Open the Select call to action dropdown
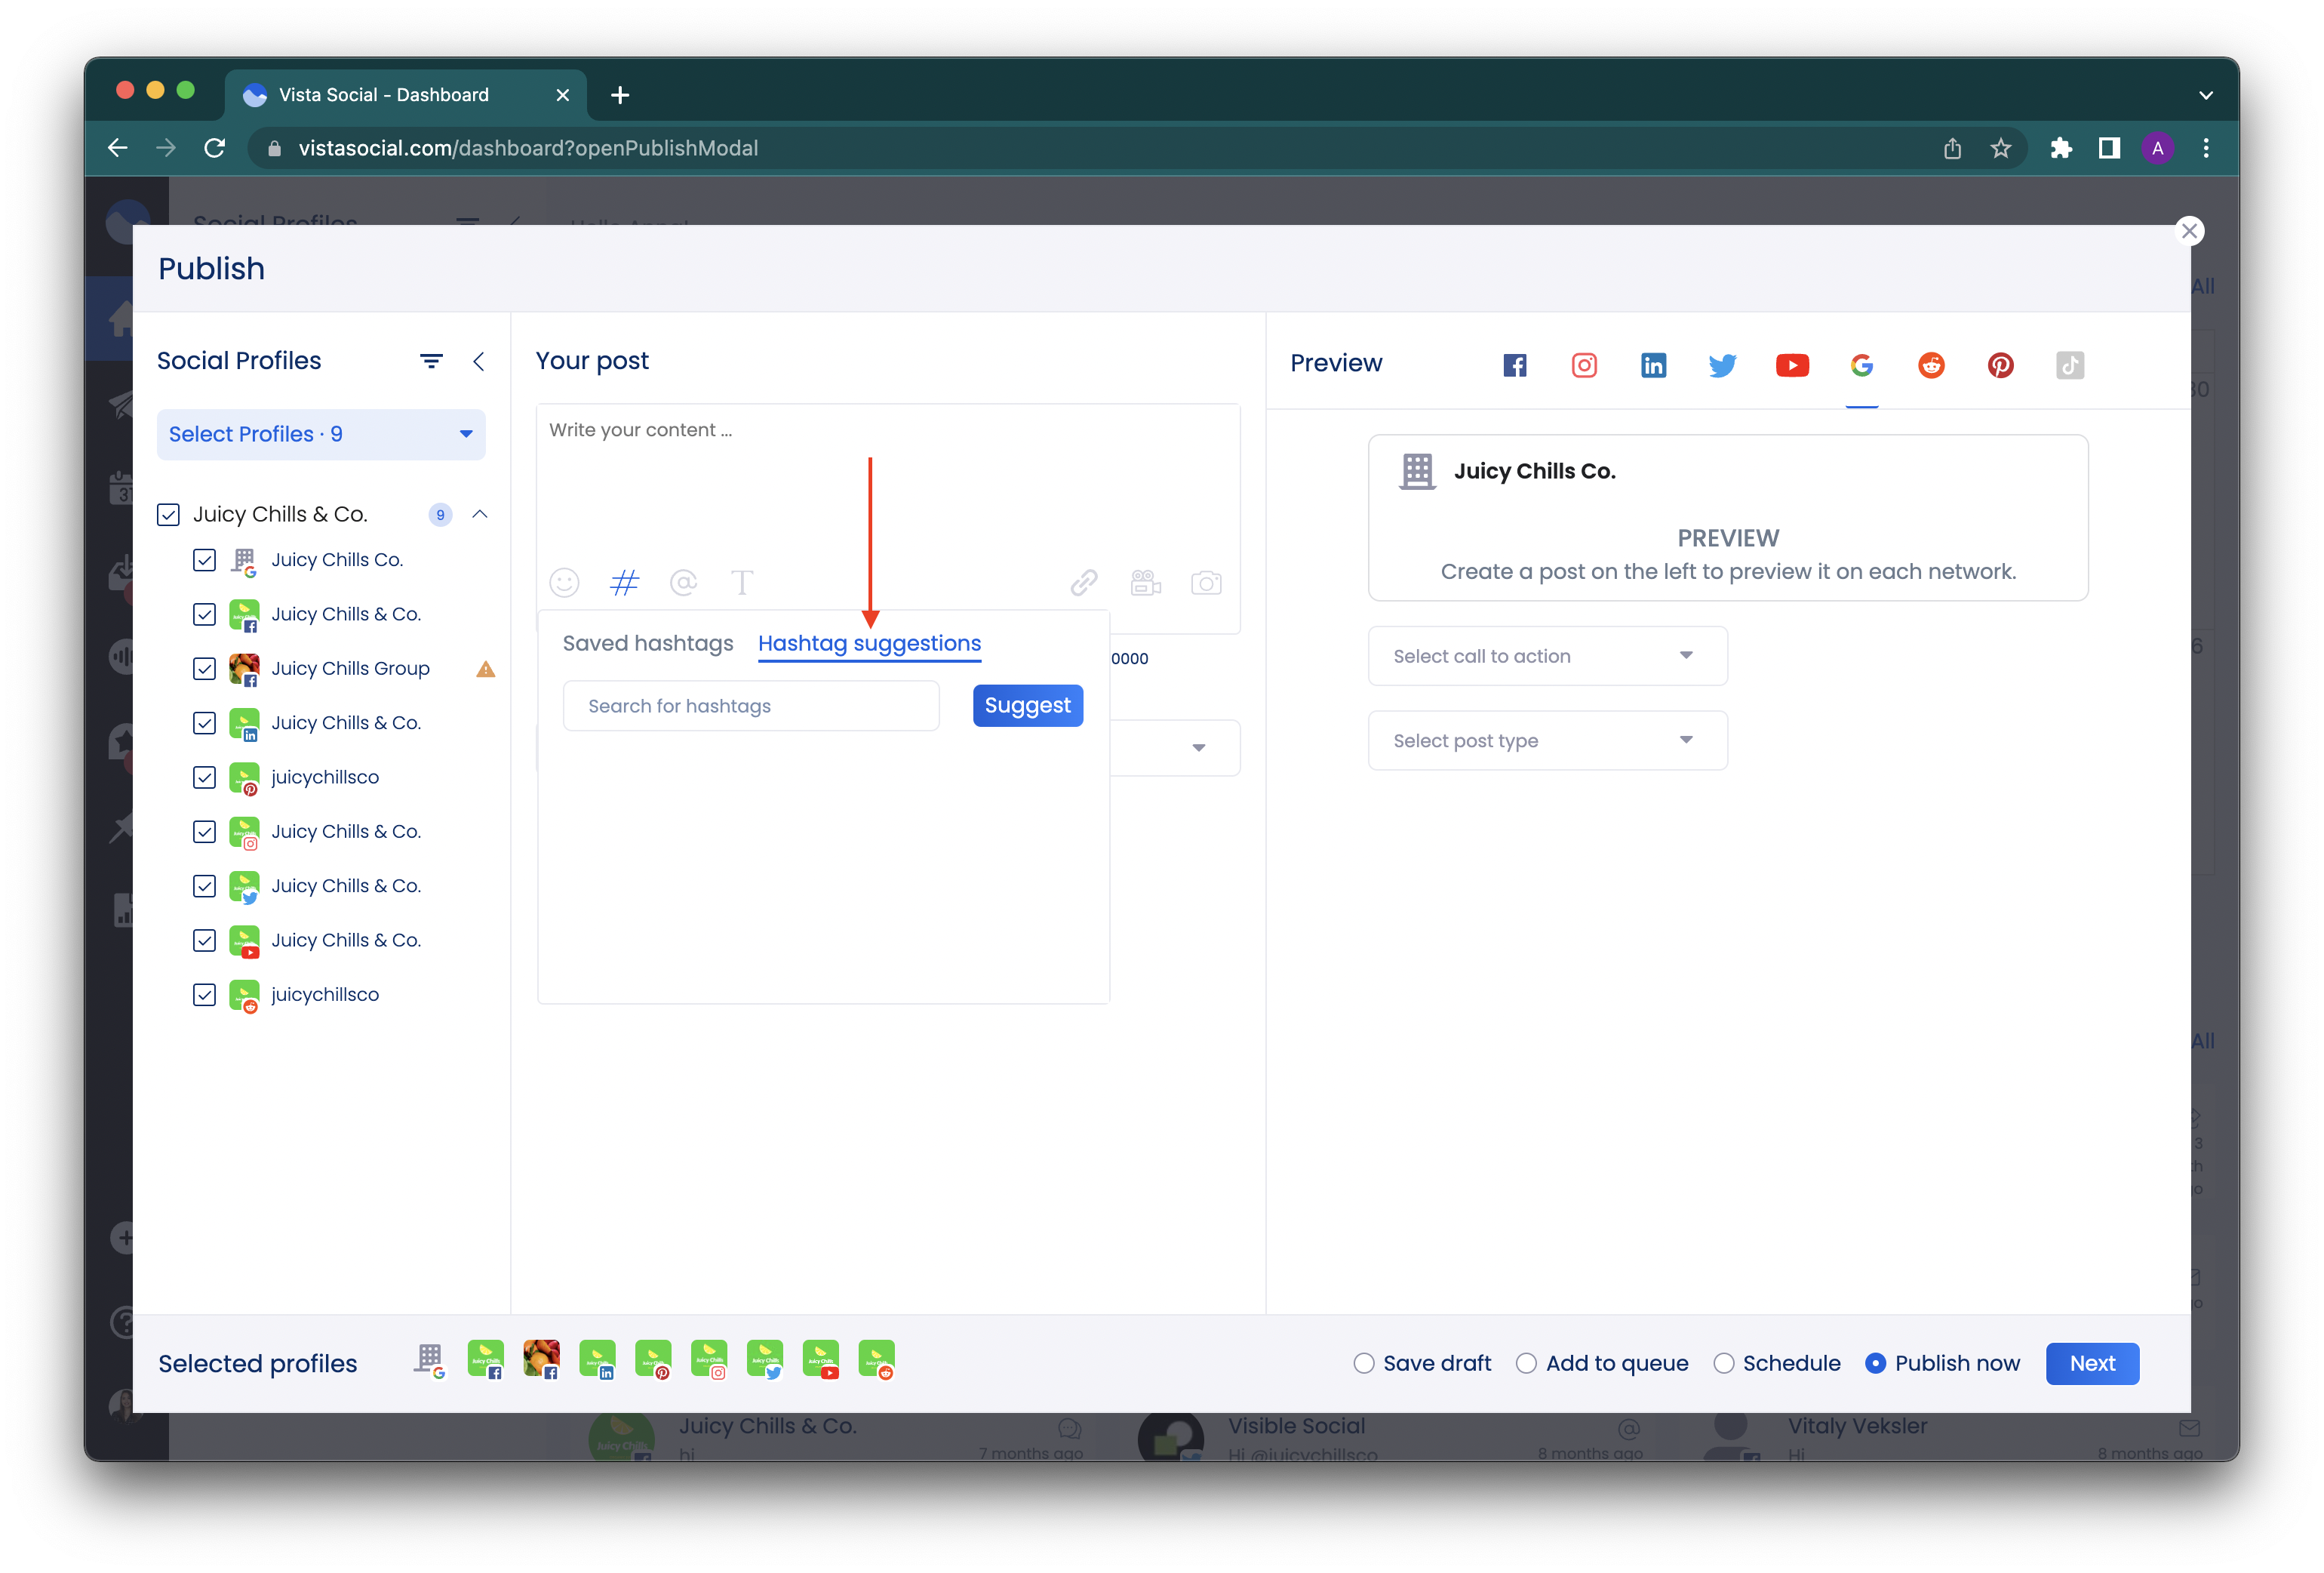This screenshot has width=2324, height=1573. coord(1547,655)
